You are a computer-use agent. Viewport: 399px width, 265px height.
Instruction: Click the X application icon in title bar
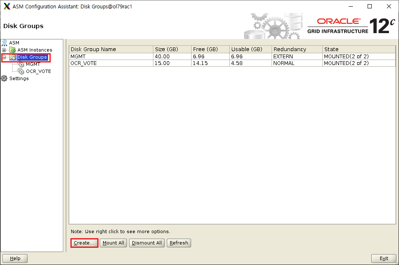coord(7,6)
